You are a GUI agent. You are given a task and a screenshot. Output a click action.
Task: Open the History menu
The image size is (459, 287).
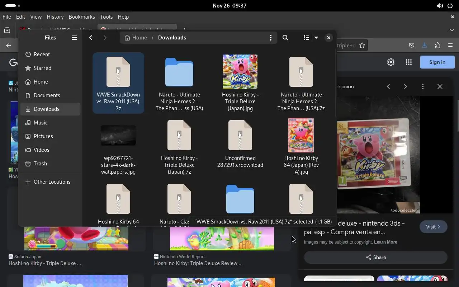[x=55, y=17]
